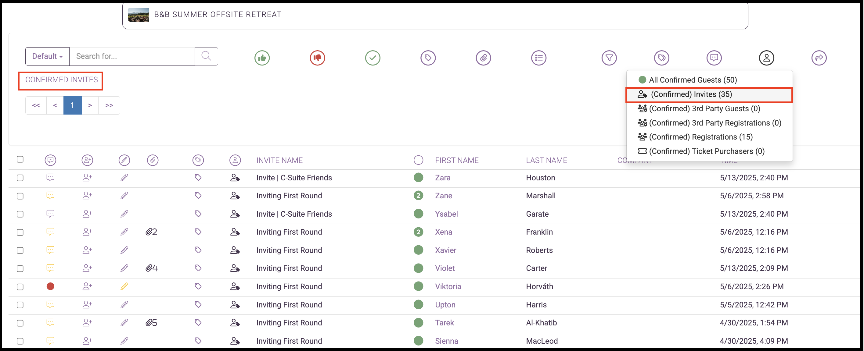This screenshot has height=351, width=864.
Task: Sort by INVITE NAME column header
Action: 279,161
